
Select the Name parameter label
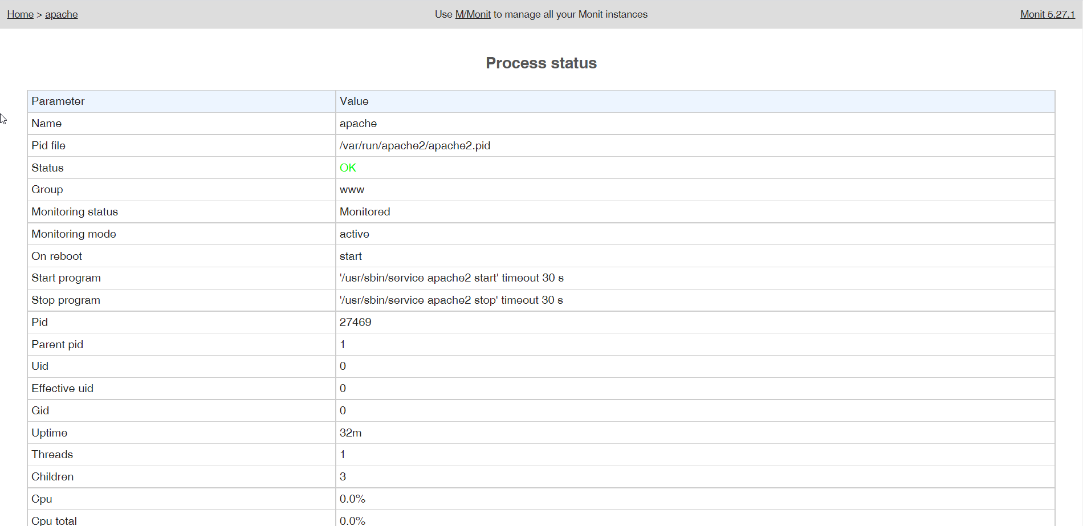click(46, 123)
